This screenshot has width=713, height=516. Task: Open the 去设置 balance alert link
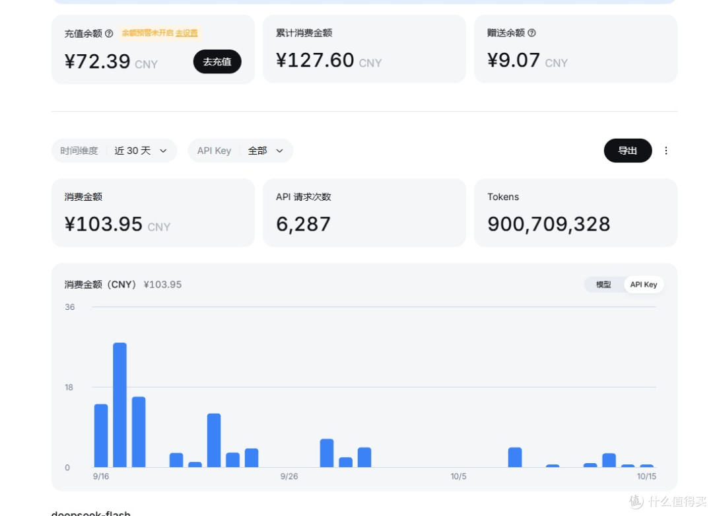click(x=187, y=33)
